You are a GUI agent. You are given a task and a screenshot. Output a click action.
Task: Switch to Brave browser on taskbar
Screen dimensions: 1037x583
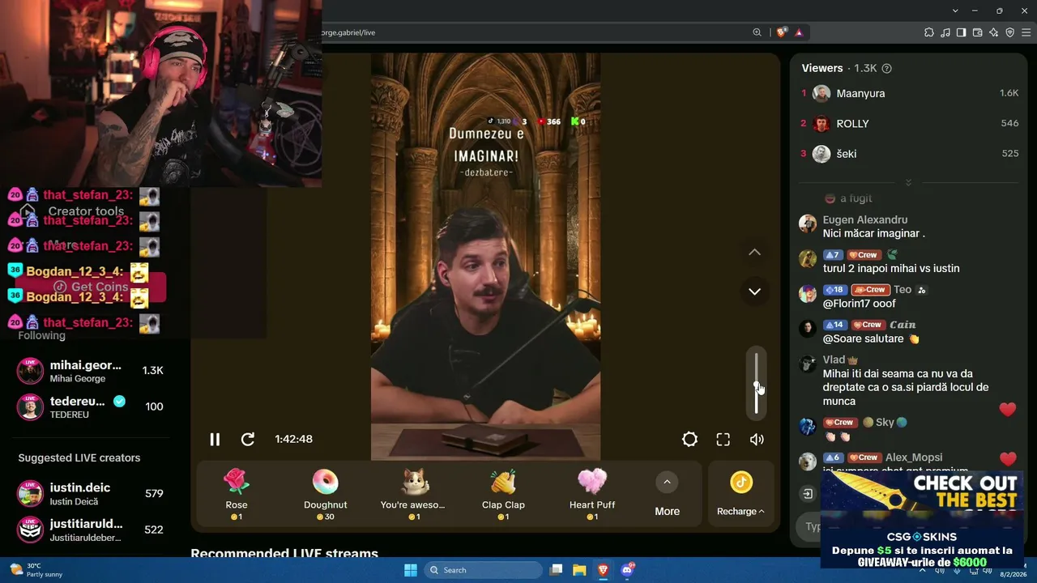[603, 570]
